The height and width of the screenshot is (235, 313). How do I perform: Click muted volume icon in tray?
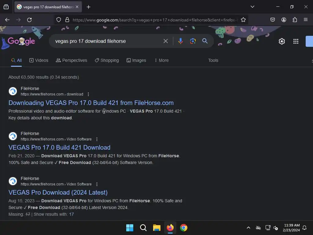(x=276, y=228)
